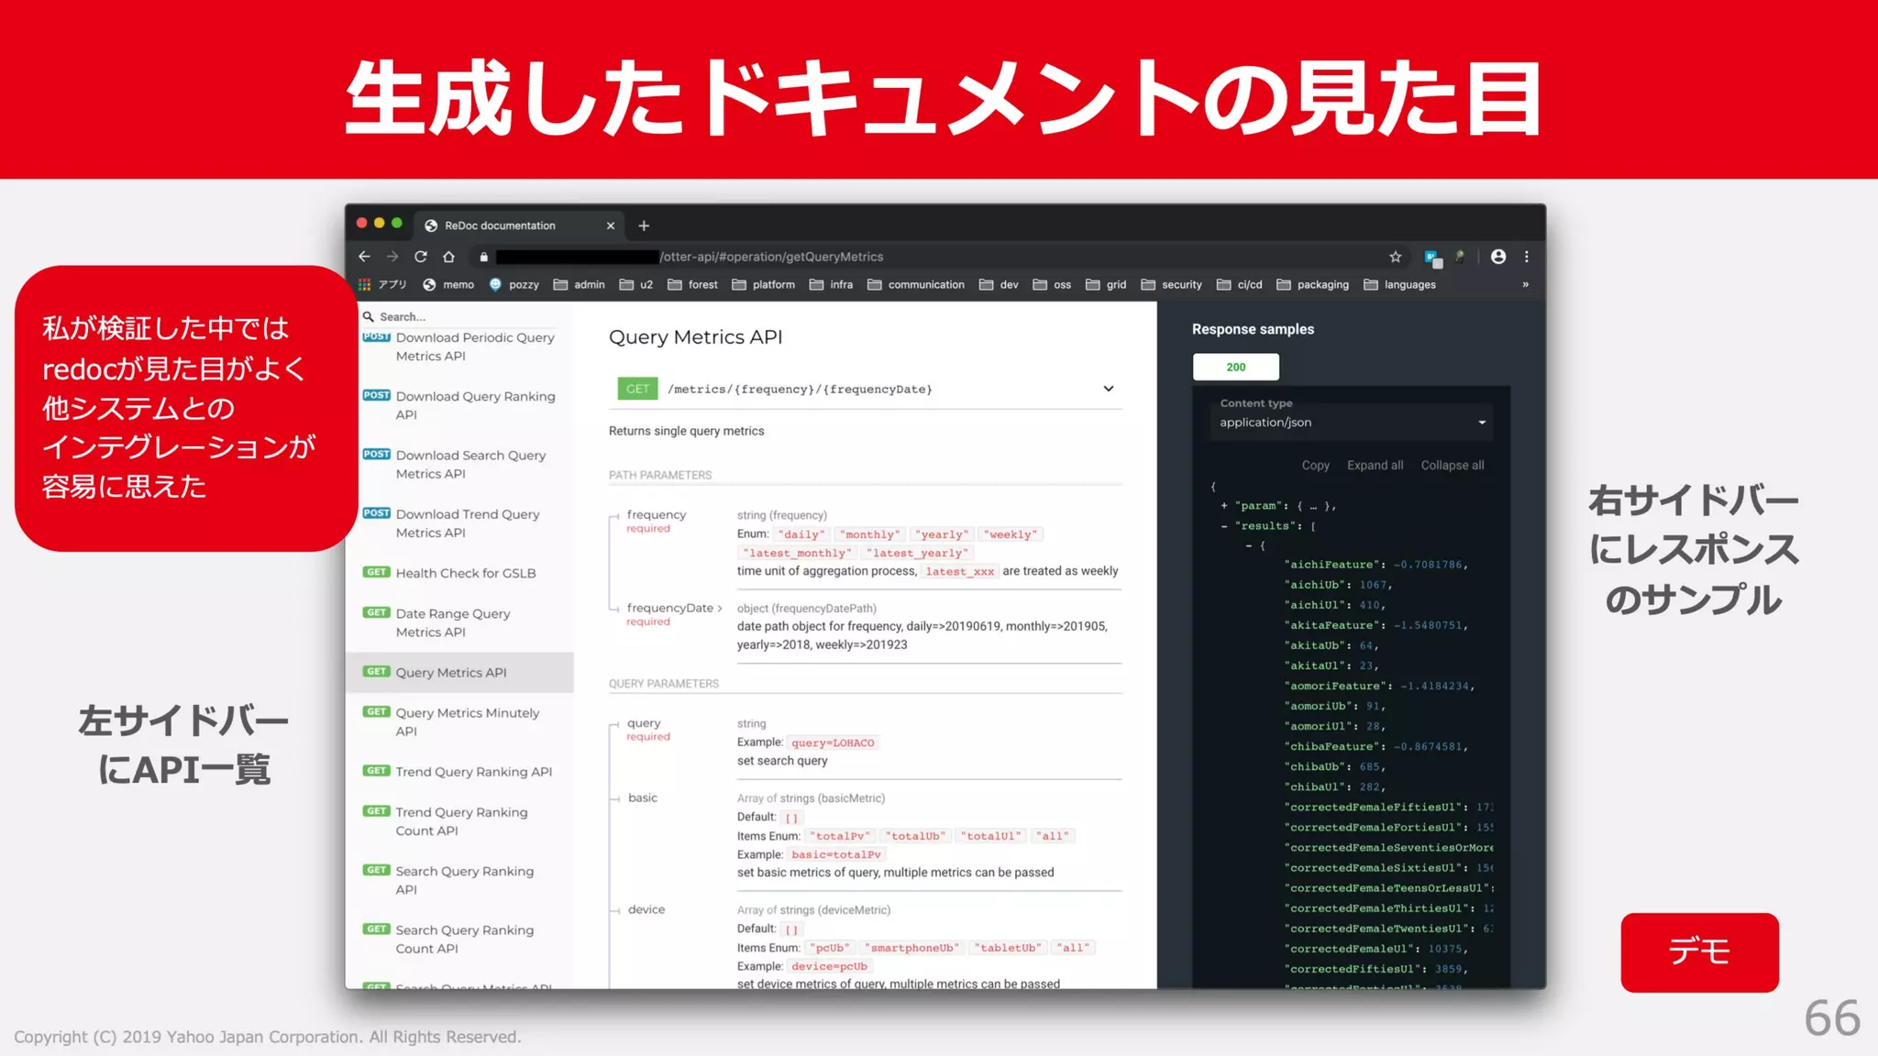This screenshot has height=1056, width=1878.
Task: Select Trend Query Ranking API in sidebar
Action: pyautogui.click(x=473, y=772)
